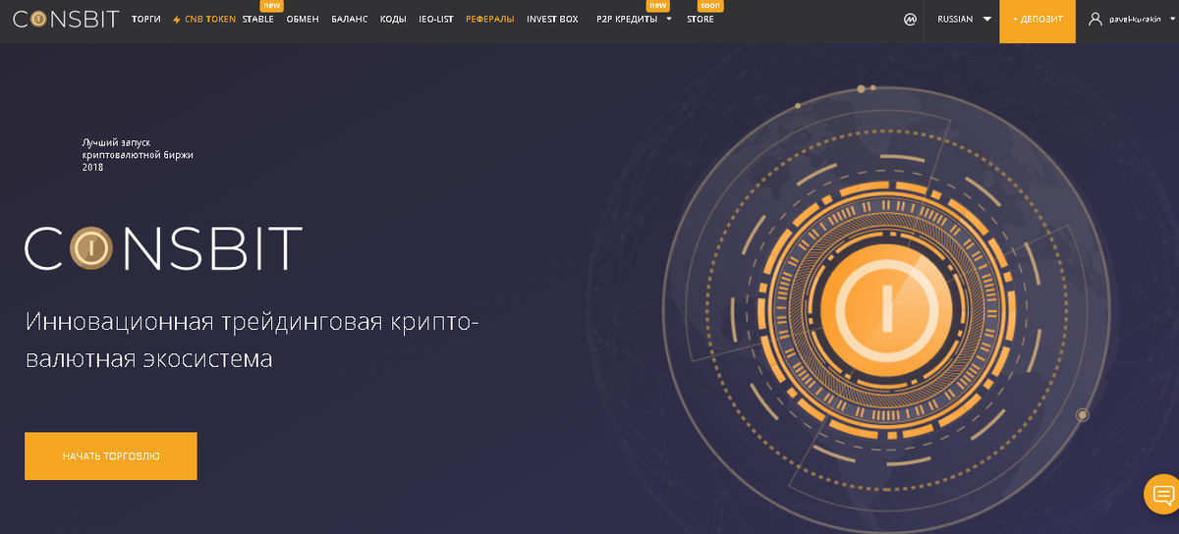Click the CoinMarketCap round icon

pyautogui.click(x=910, y=19)
